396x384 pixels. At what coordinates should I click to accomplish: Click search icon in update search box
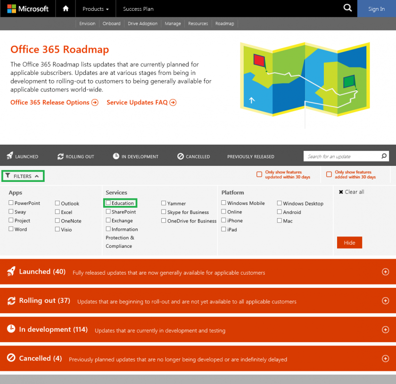pyautogui.click(x=384, y=156)
